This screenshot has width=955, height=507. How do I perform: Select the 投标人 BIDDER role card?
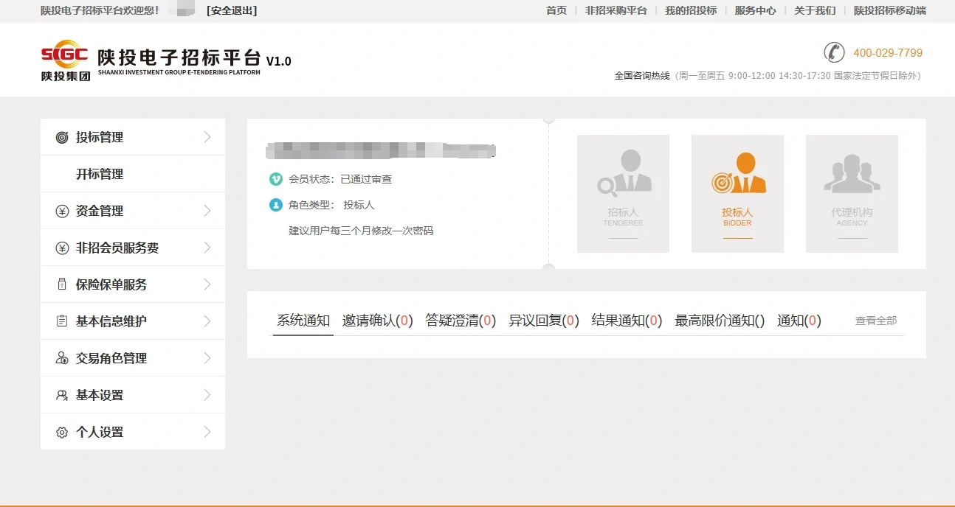(737, 193)
